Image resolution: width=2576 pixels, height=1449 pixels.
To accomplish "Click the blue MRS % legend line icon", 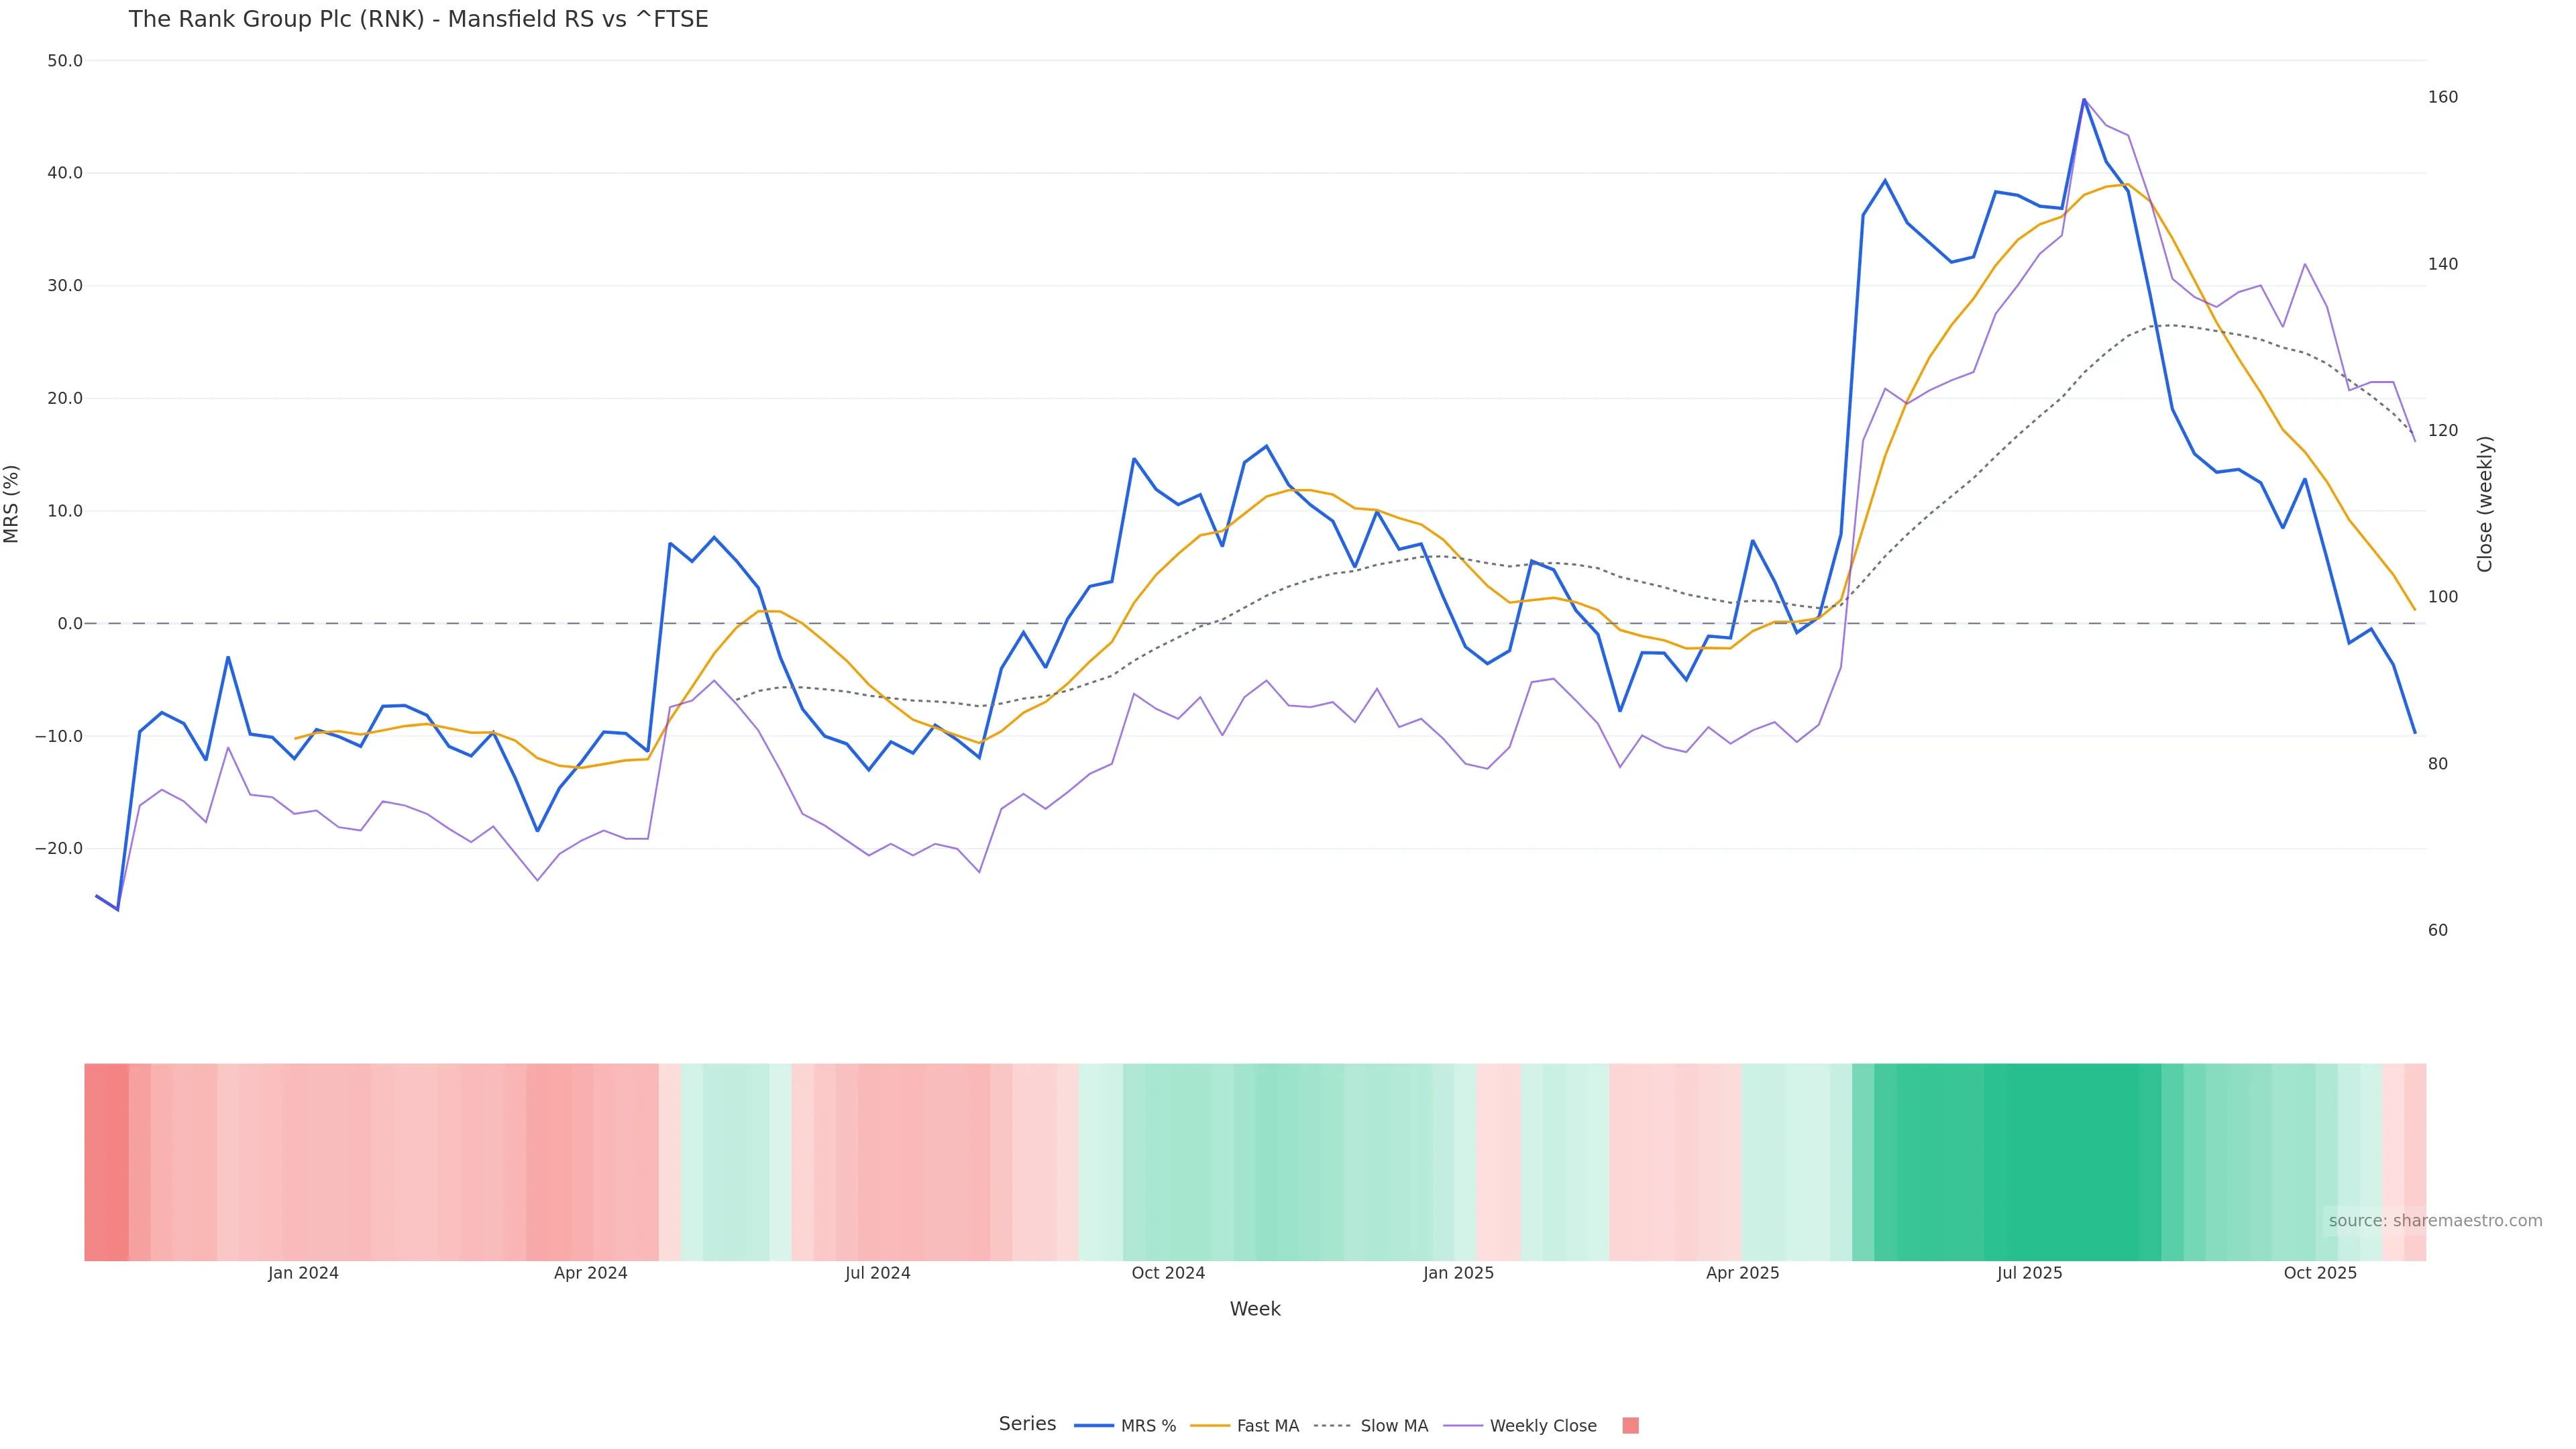I will coord(1094,1426).
